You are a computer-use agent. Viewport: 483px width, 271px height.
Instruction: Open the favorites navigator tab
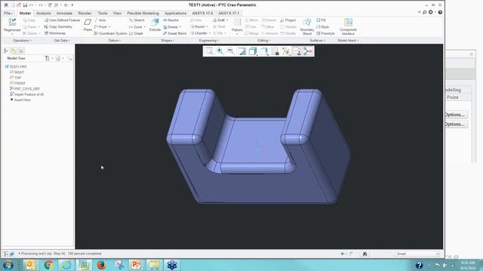(20, 51)
